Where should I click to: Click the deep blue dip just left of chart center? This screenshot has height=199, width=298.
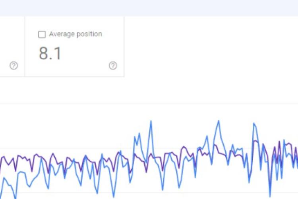coord(114,196)
